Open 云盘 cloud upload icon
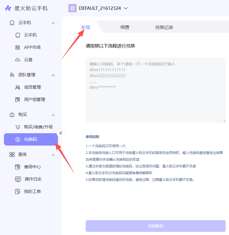The image size is (229, 235). (x=18, y=60)
